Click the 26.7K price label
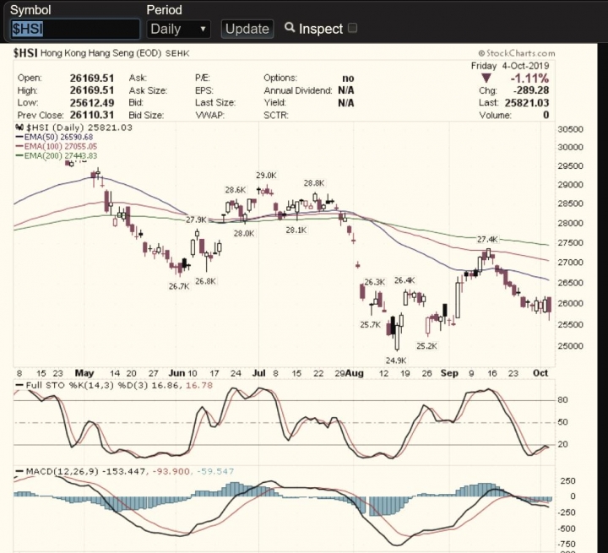608x553 pixels. tap(179, 286)
